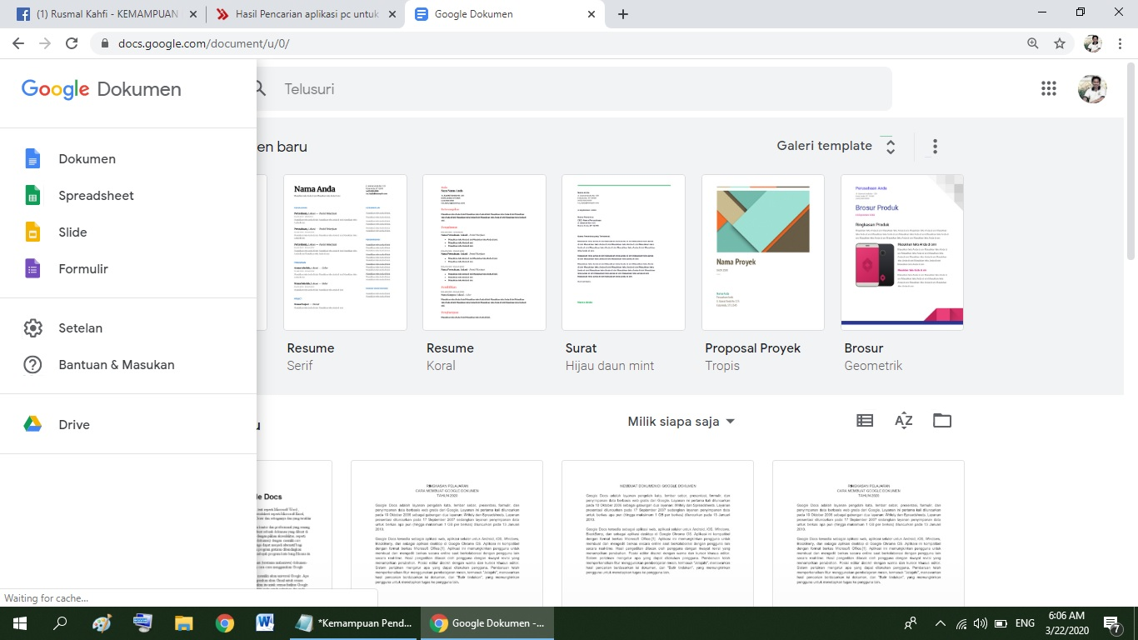1138x640 pixels.
Task: Switch to list view
Action: point(865,421)
